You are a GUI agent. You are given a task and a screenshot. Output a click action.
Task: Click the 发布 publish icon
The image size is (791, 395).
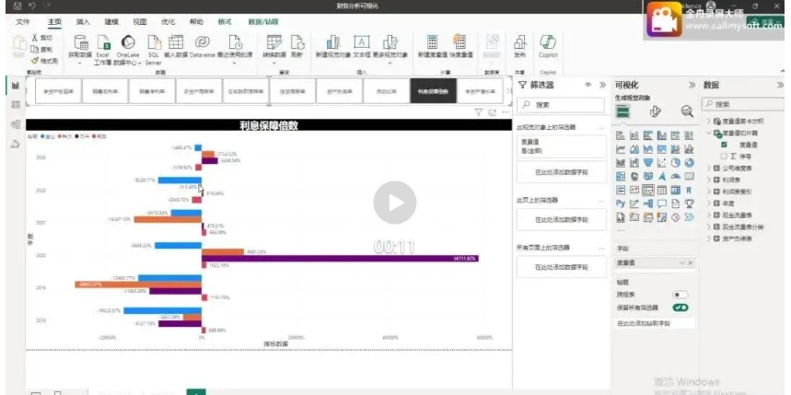(x=519, y=42)
